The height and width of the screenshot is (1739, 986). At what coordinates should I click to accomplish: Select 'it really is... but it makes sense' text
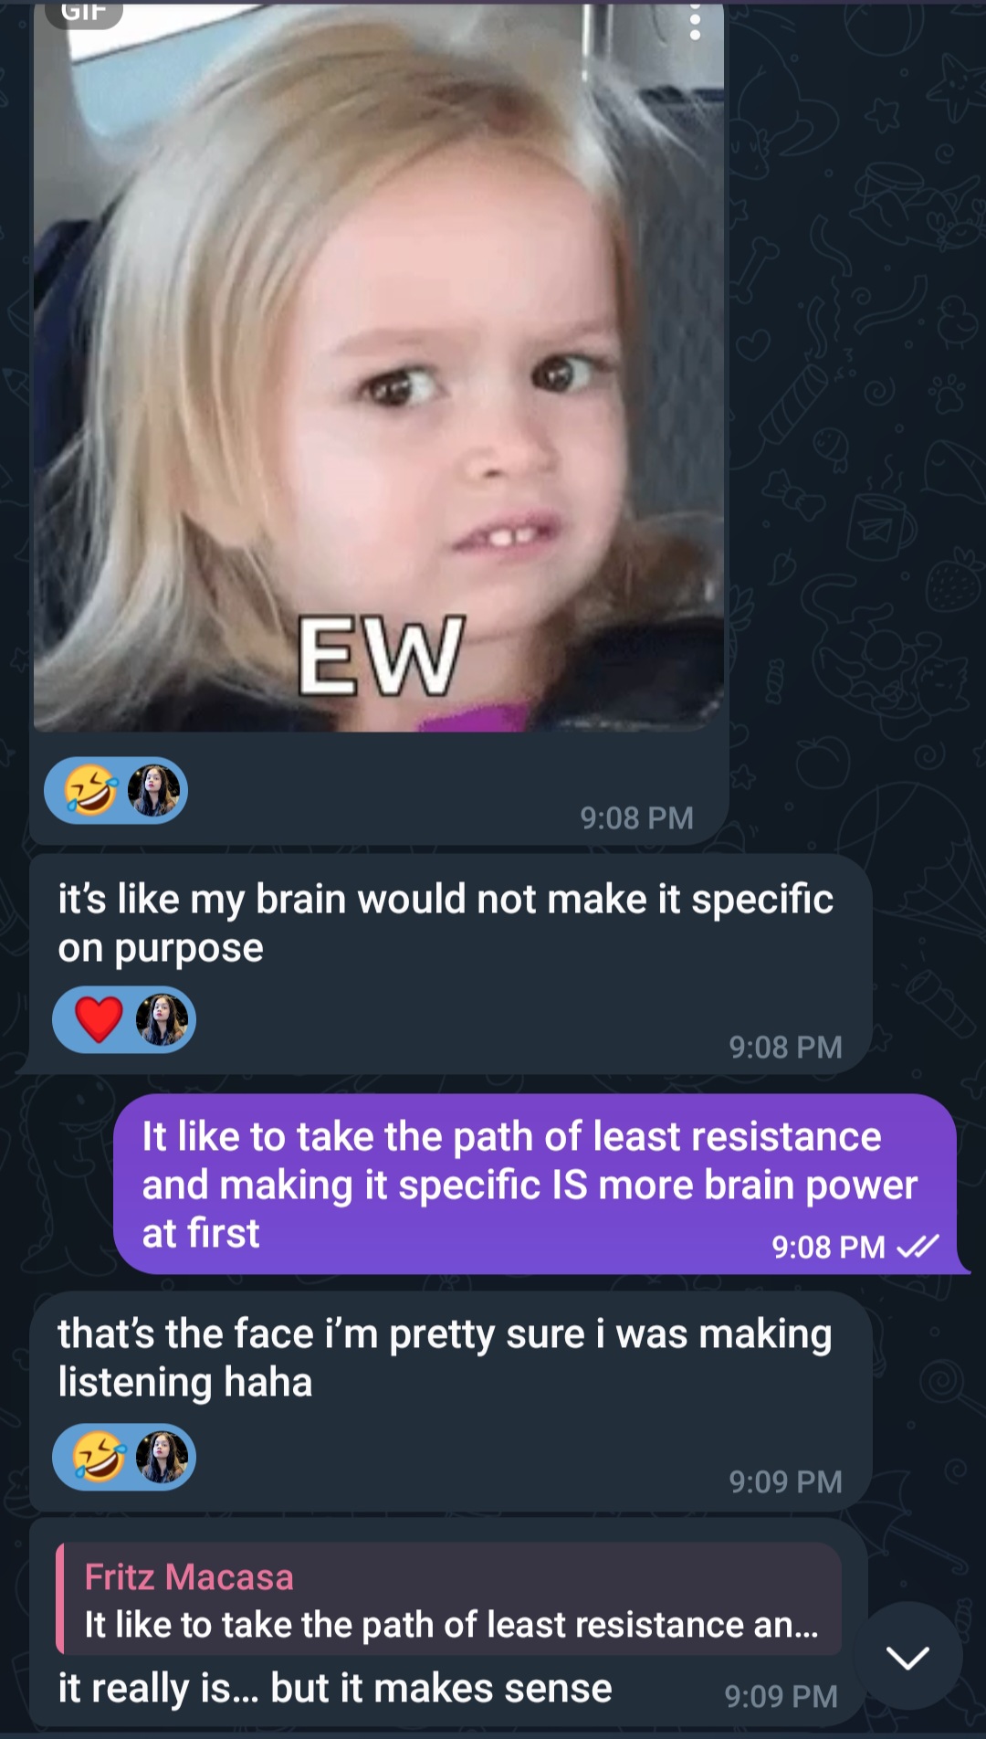tap(335, 1688)
